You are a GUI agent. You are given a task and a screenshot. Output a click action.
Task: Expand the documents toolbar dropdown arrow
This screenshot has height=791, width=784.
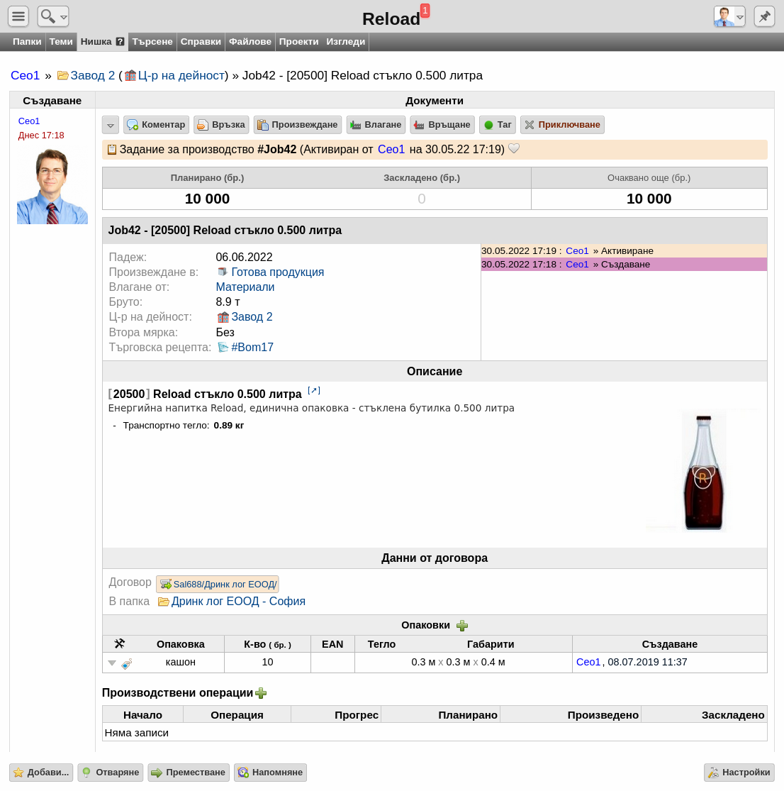coord(111,125)
